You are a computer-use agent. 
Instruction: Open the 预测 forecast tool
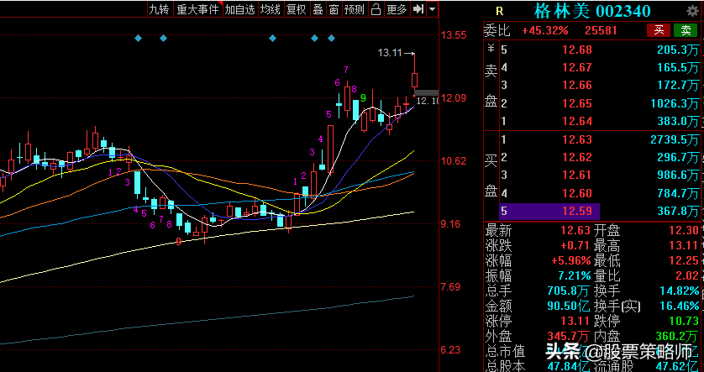pos(355,9)
